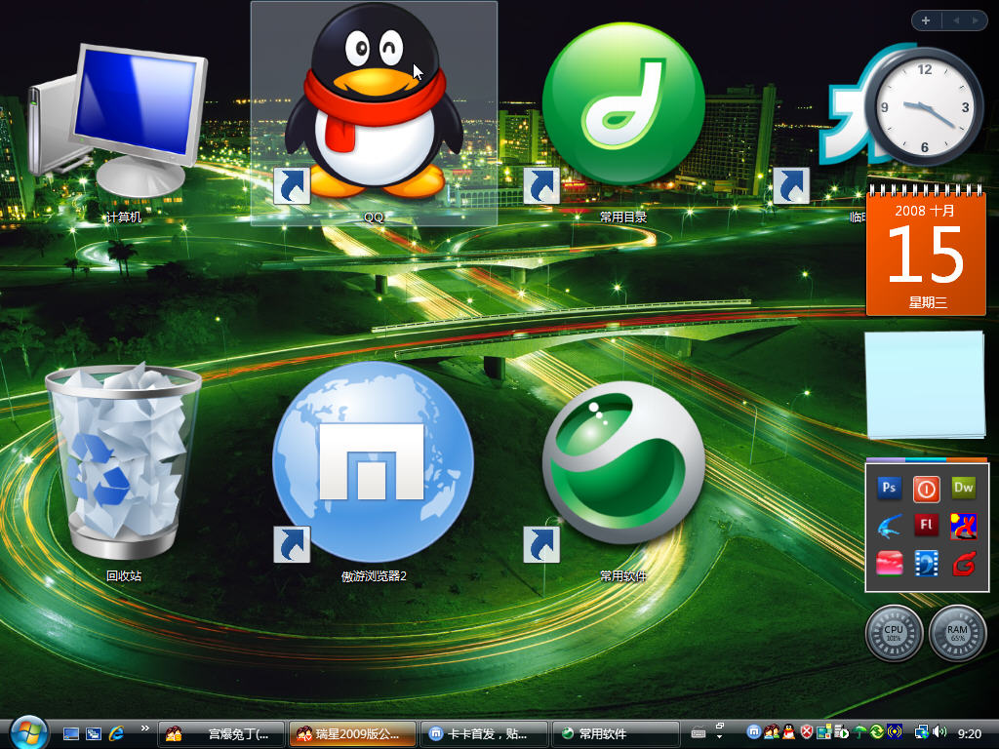Click the taskbar clock showing 9:20
Viewport: 999px width, 749px height.
(x=969, y=733)
